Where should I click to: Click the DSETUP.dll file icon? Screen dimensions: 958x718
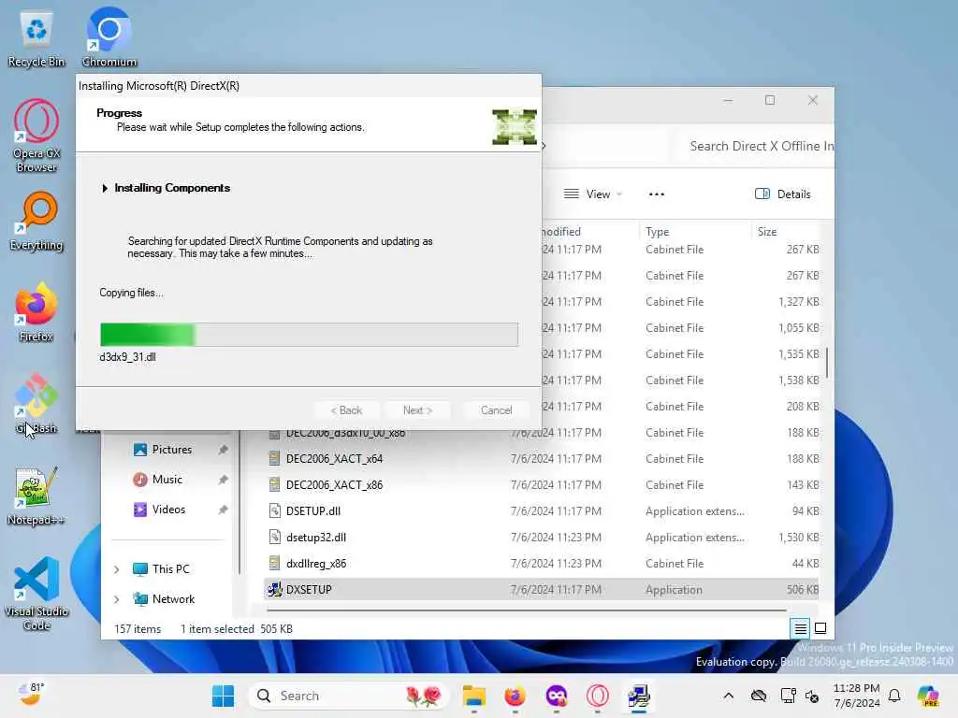(274, 510)
